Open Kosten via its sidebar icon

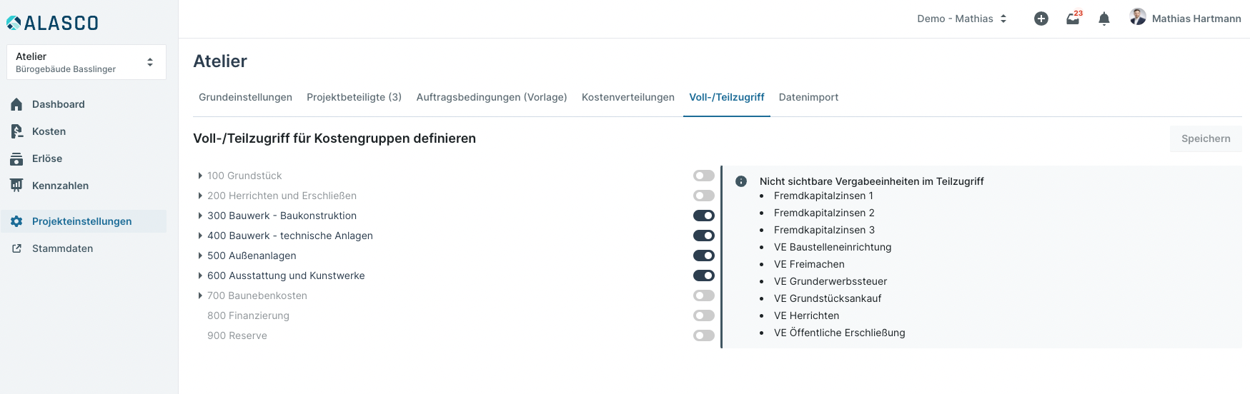(x=16, y=131)
